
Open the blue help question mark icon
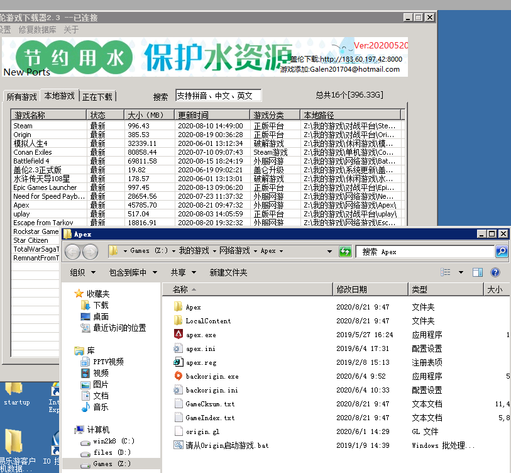(x=495, y=272)
